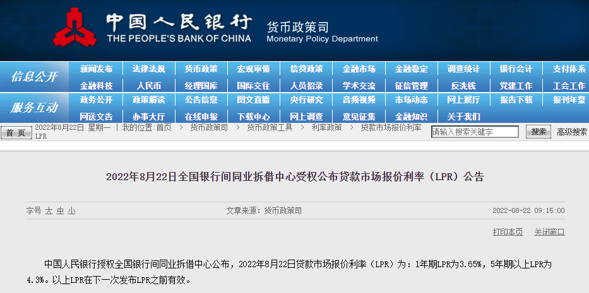Open 信贷政策 section
Viewport: 589px width, 293px height.
[x=306, y=69]
